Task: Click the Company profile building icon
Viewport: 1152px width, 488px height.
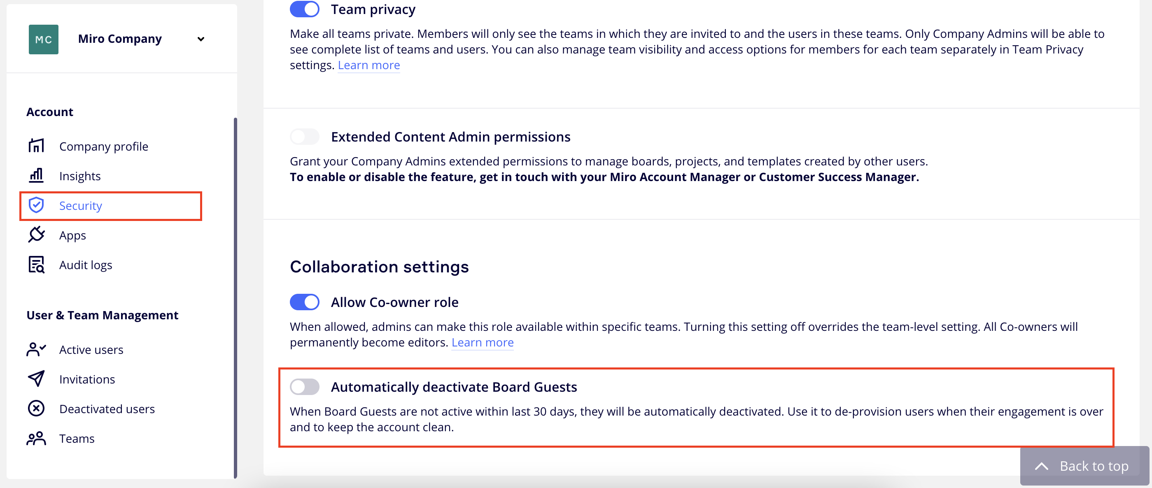Action: [x=36, y=146]
